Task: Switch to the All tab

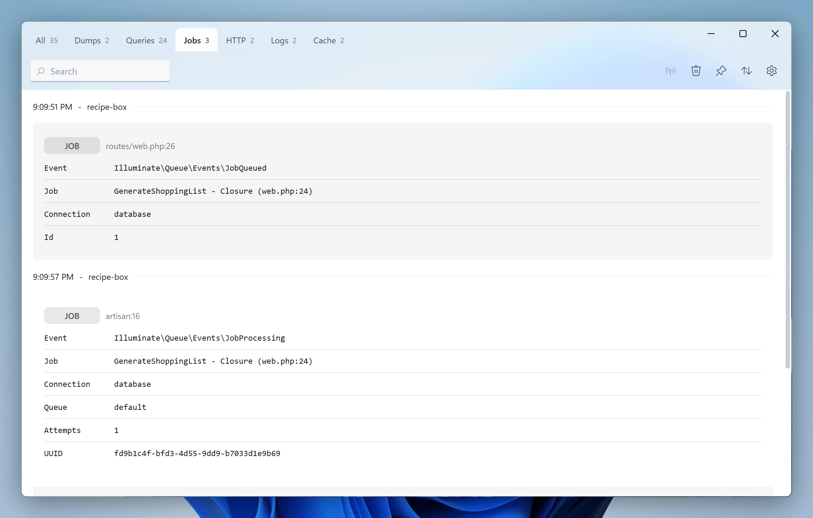Action: 47,41
